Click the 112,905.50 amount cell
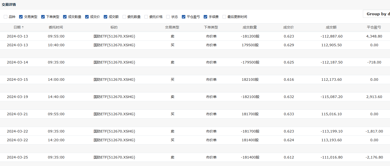The height and width of the screenshot is (166, 390). (331, 45)
